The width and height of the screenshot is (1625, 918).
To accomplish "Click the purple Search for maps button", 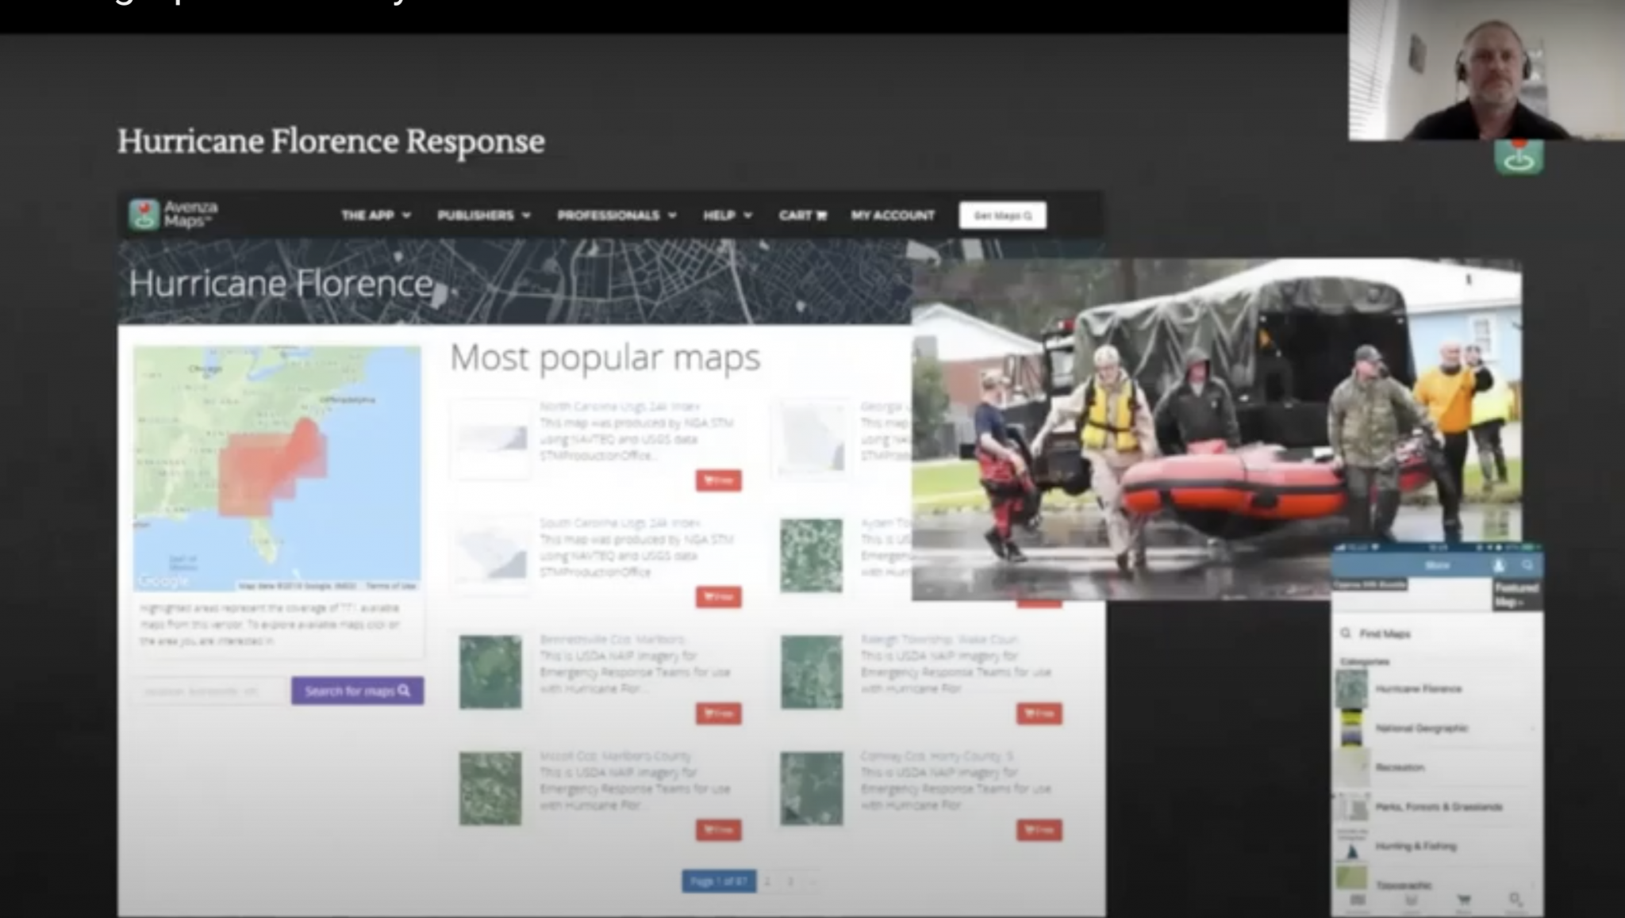I will point(357,690).
